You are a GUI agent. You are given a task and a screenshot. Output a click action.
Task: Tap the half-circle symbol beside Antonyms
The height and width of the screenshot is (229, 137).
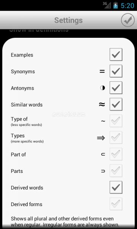102,88
